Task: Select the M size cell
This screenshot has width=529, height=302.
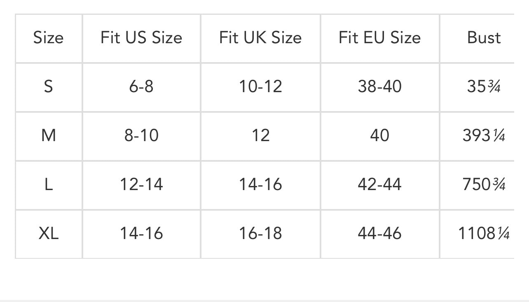Action: [x=49, y=136]
